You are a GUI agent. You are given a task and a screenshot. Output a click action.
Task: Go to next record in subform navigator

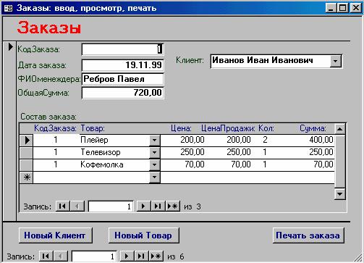(x=143, y=206)
